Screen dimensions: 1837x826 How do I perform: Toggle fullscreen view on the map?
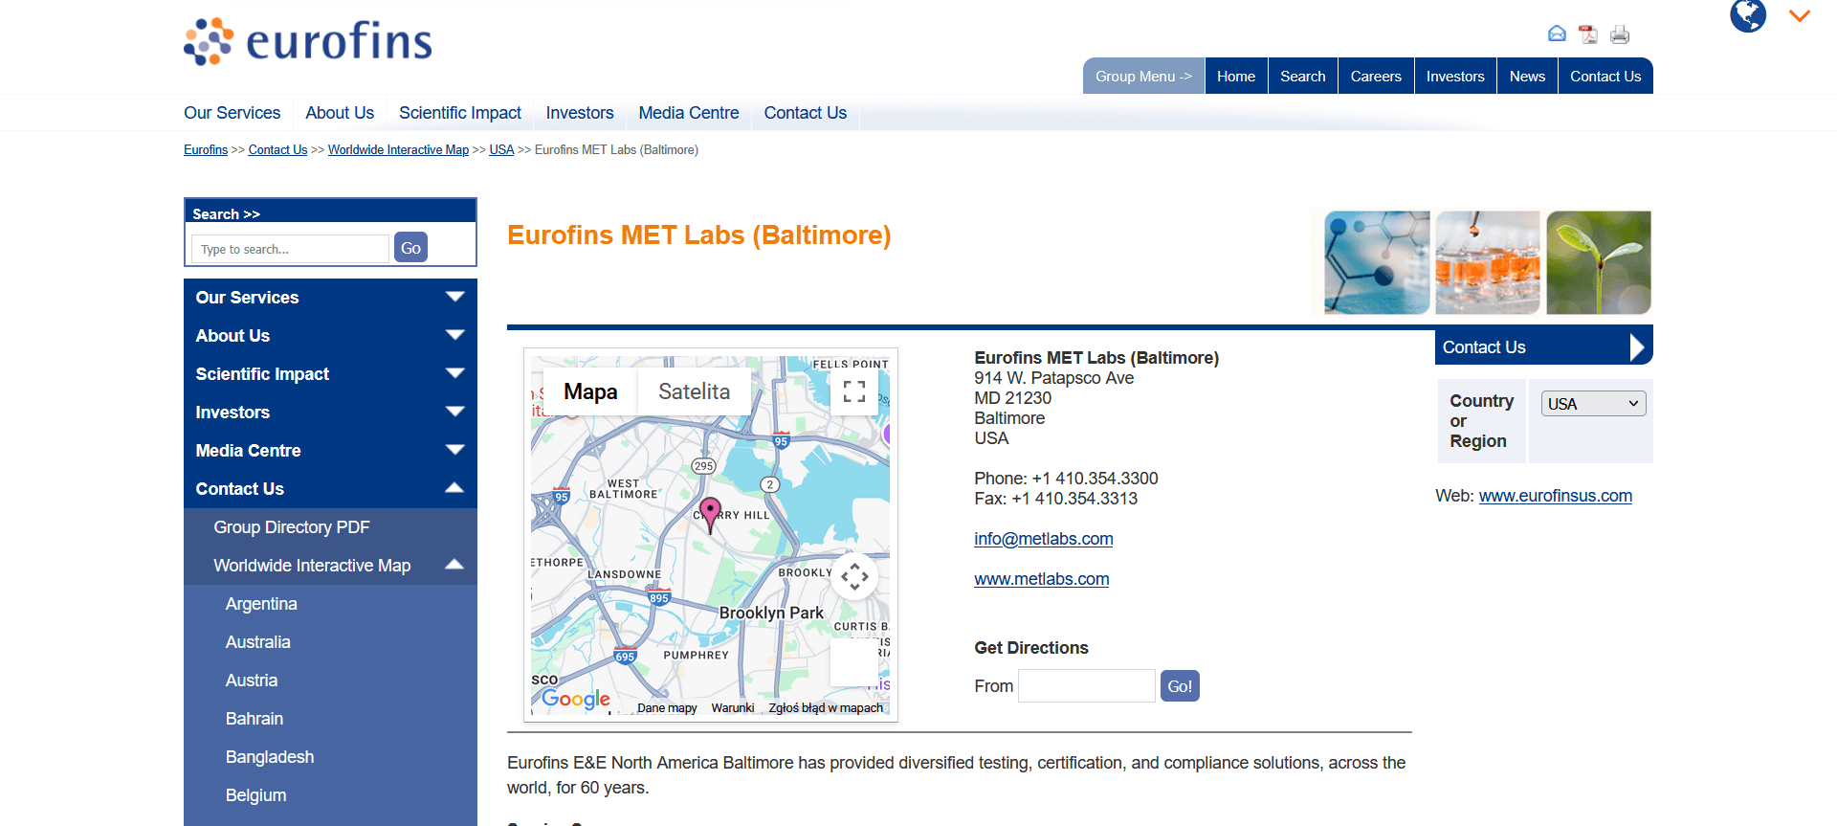point(854,391)
